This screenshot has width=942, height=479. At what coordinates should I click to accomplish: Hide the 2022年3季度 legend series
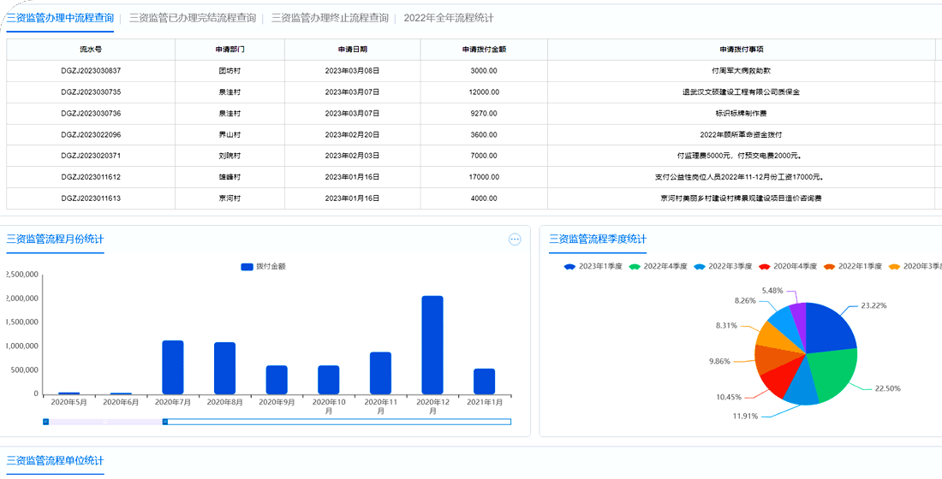(722, 266)
